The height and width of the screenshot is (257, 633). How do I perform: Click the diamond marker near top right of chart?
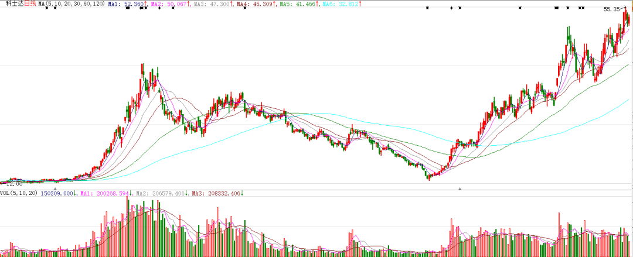click(x=451, y=8)
